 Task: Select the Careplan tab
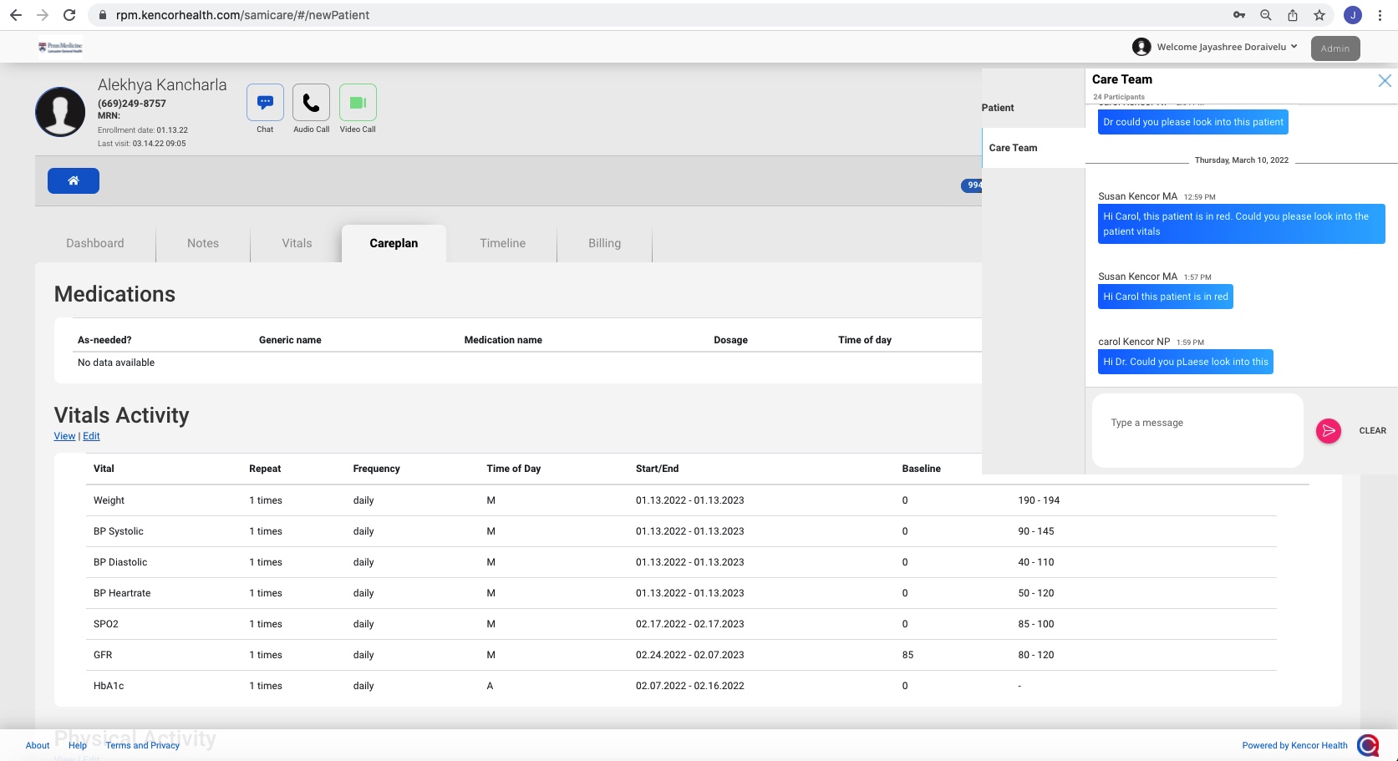tap(394, 243)
